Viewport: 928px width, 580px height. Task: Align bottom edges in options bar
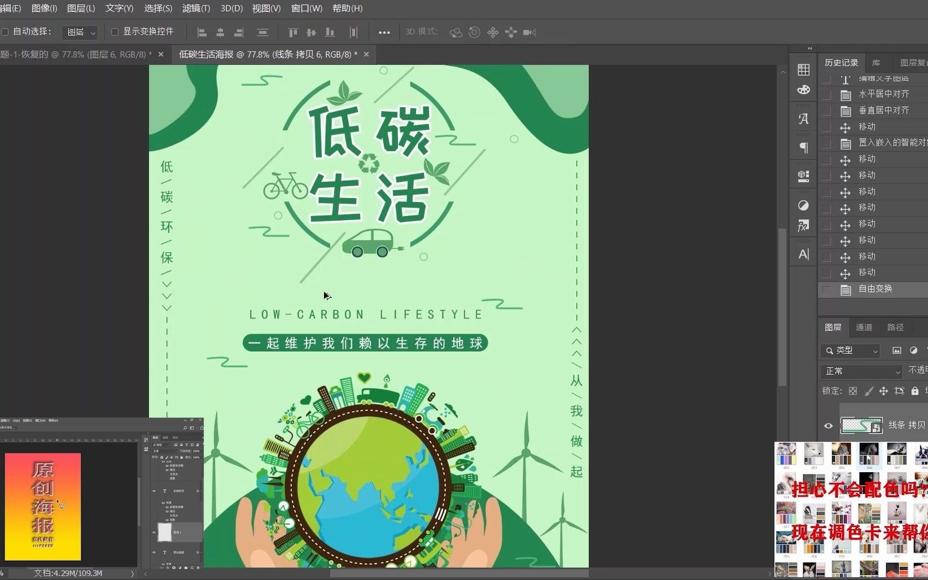point(330,32)
